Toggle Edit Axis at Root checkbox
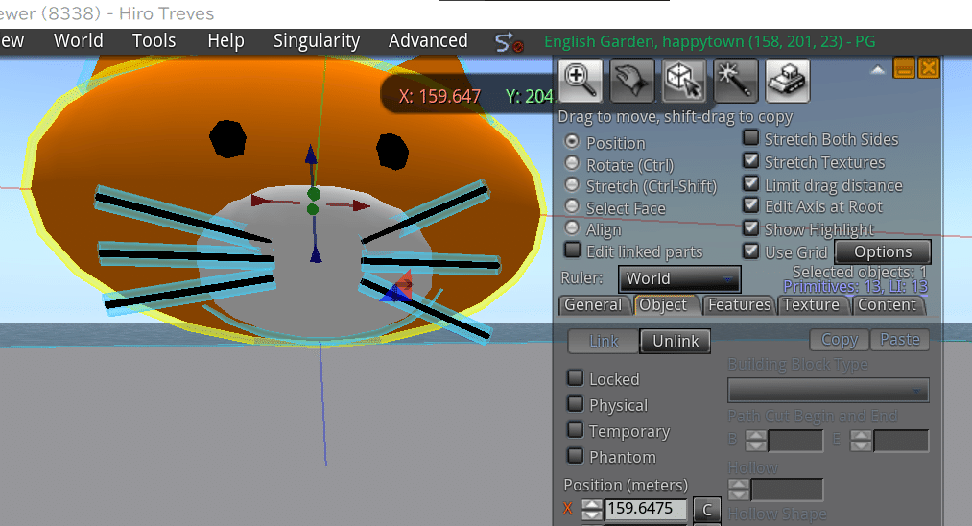The width and height of the screenshot is (972, 526). point(750,205)
